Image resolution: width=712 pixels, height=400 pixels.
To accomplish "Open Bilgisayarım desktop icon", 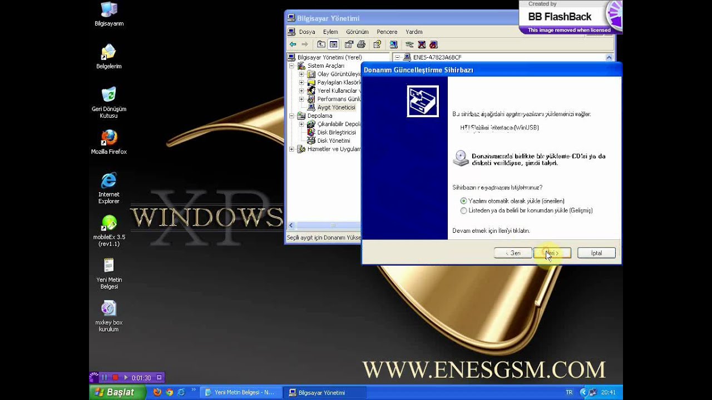I will (x=109, y=14).
